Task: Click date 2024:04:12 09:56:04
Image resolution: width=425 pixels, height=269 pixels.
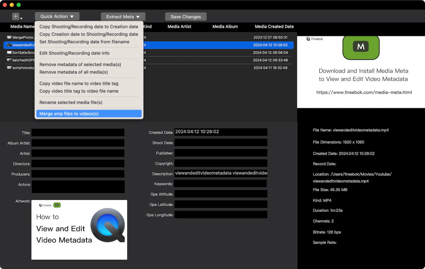Action: [270, 52]
